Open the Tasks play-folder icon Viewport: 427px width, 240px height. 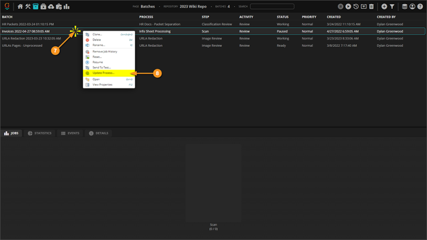[43, 6]
